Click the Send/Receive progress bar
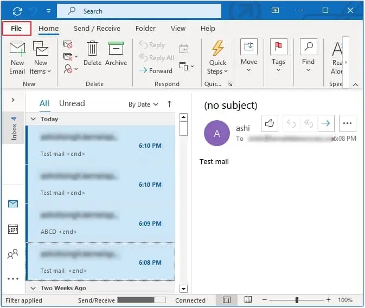The width and height of the screenshot is (365, 308). [142, 300]
